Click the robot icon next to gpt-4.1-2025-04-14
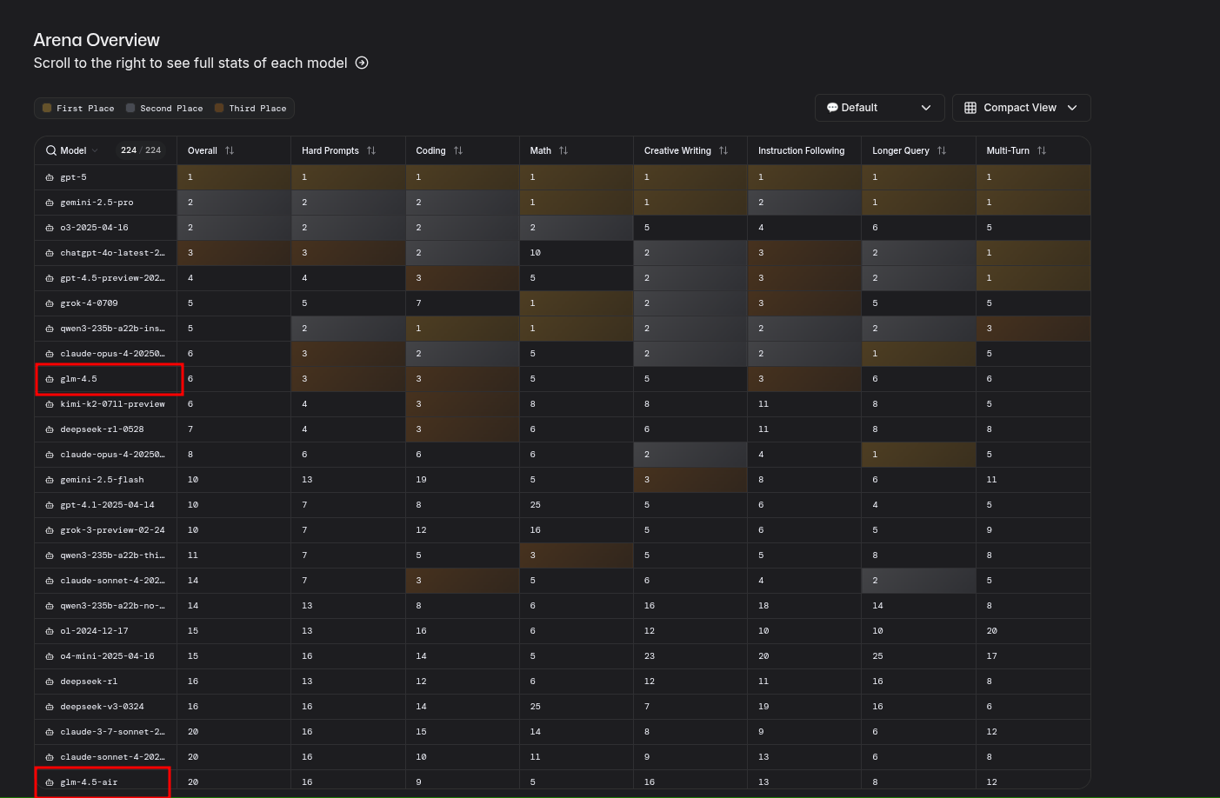1220x798 pixels. (50, 505)
